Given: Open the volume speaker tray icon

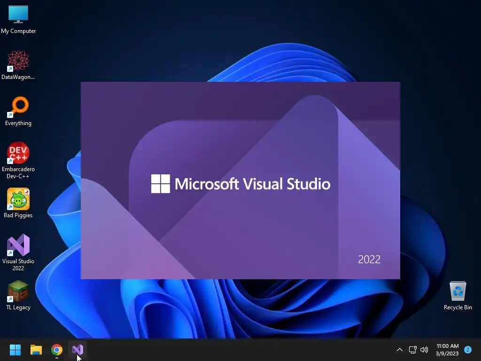Looking at the screenshot, I should click(424, 350).
